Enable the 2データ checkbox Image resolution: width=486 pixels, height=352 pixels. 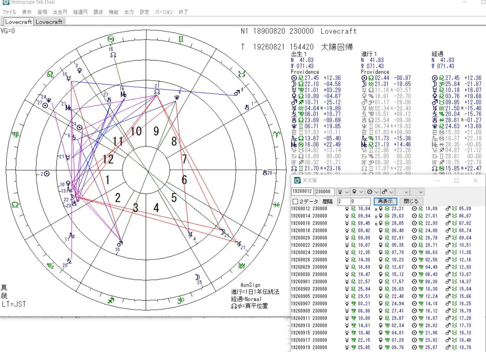(295, 201)
